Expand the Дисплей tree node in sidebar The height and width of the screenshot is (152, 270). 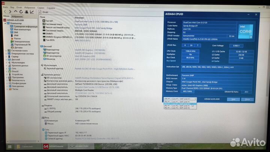(x=6, y=60)
